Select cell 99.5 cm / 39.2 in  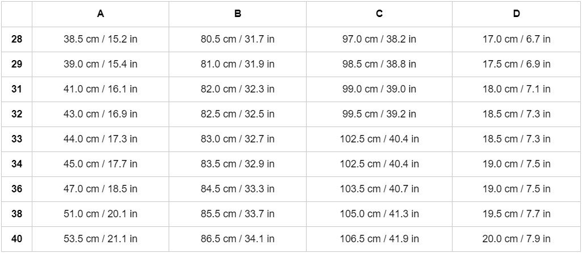[x=379, y=114]
